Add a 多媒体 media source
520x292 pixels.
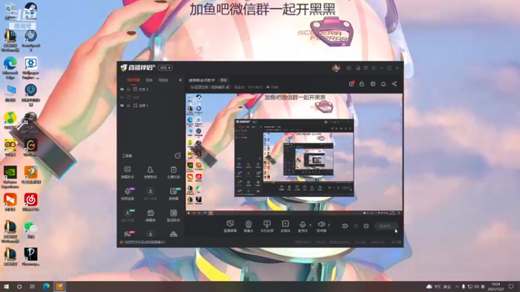(x=285, y=226)
